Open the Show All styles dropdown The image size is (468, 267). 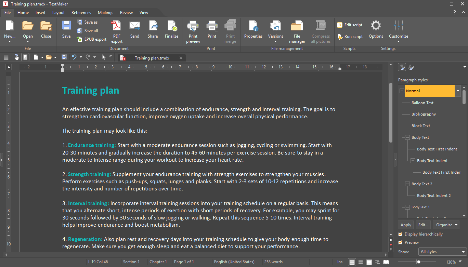click(x=442, y=252)
